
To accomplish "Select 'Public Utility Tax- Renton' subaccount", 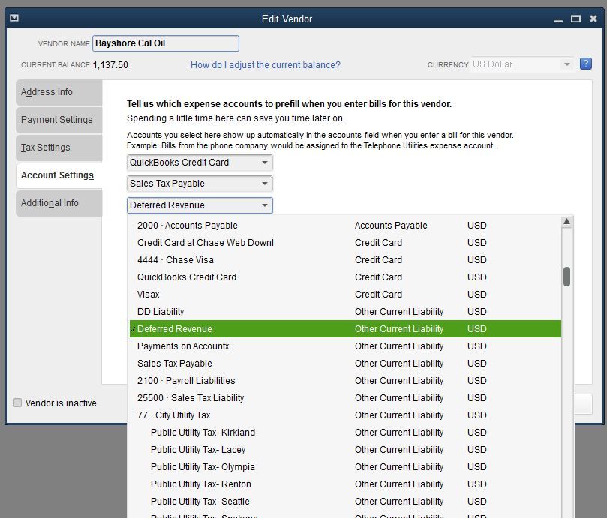I will [345, 484].
